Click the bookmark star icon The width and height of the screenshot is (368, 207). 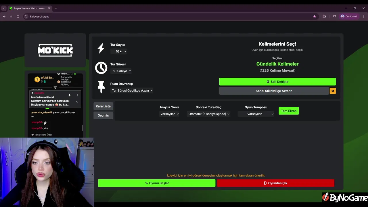[315, 16]
